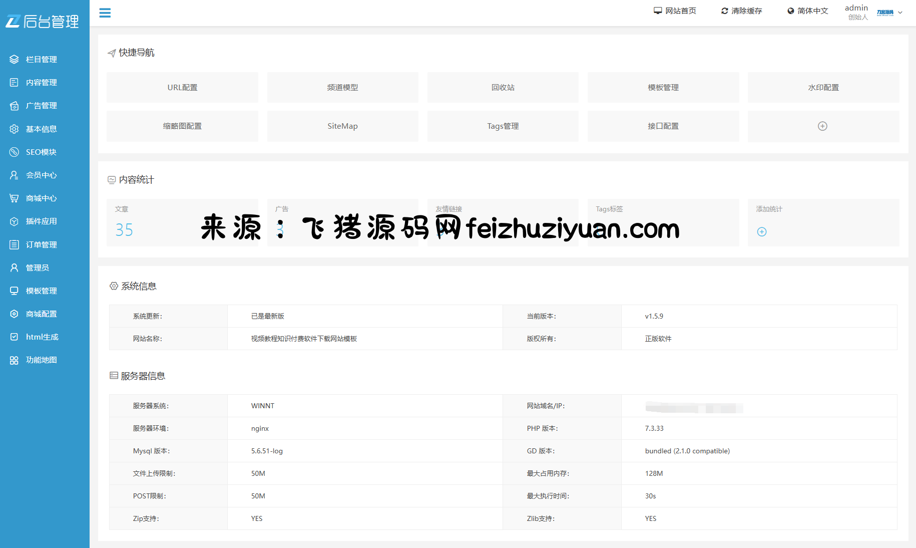This screenshot has width=916, height=548.
Task: Open 插件应用 menu item
Action: point(42,221)
